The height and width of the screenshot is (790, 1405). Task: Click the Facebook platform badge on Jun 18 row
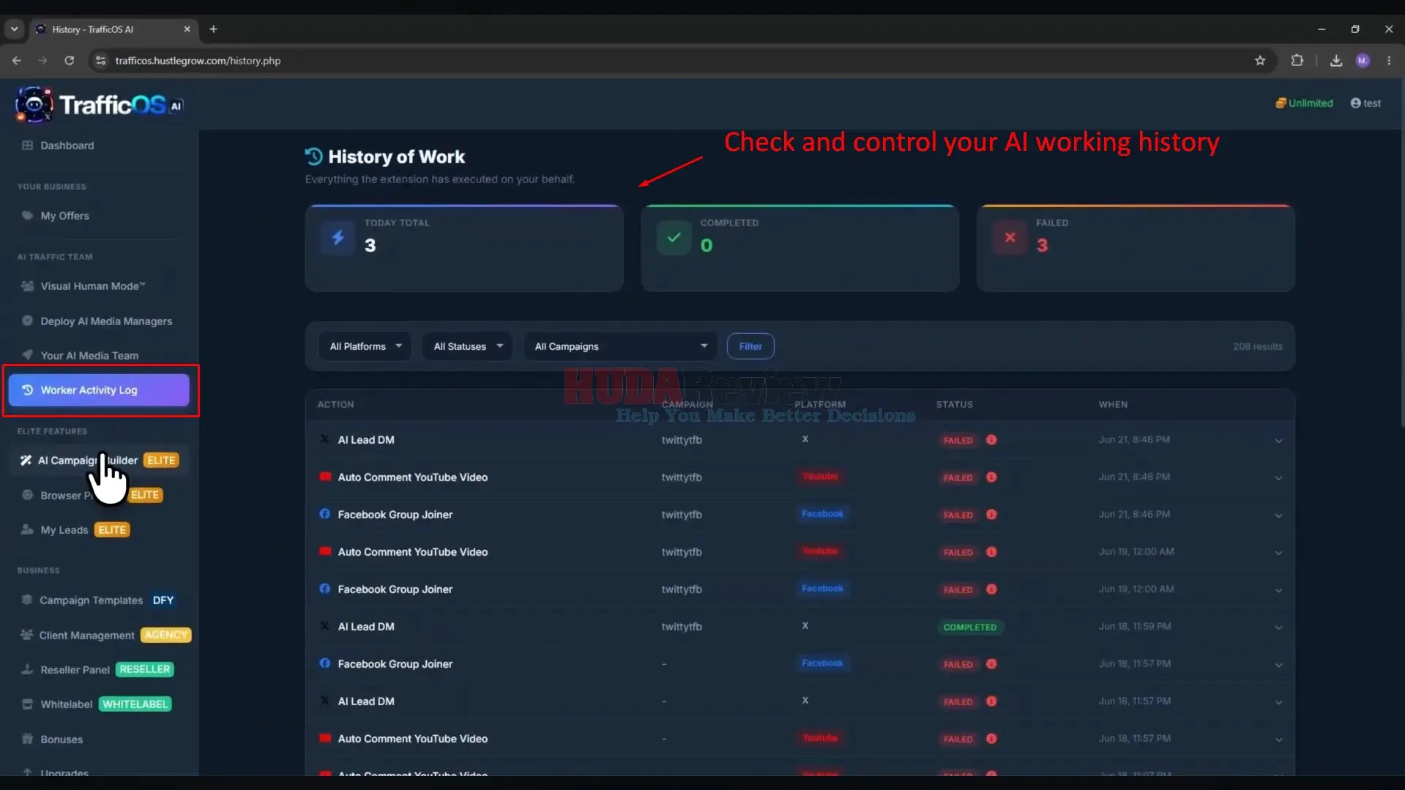(x=822, y=663)
